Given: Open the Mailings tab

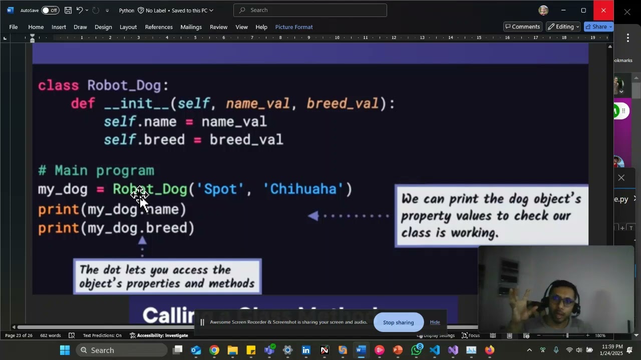Looking at the screenshot, I should point(191,27).
